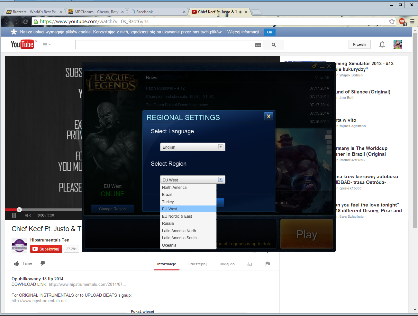
Task: Close the Regional Settings dialog
Action: click(x=268, y=116)
